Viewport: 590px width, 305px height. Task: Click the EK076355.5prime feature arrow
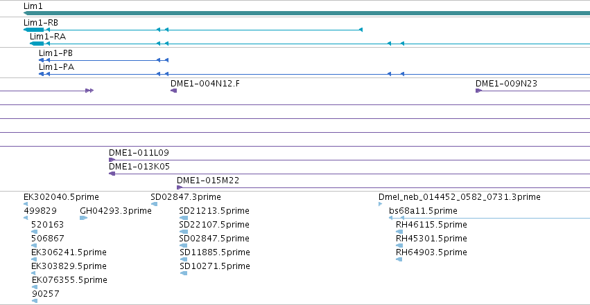[35, 287]
